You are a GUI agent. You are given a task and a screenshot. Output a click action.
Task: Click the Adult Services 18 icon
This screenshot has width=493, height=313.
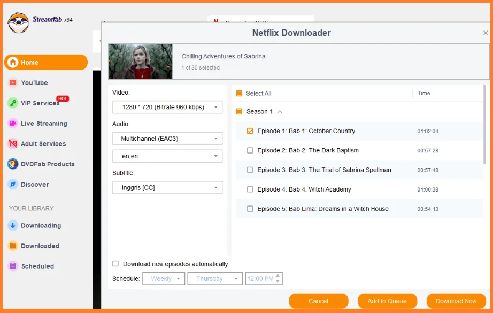pos(13,144)
